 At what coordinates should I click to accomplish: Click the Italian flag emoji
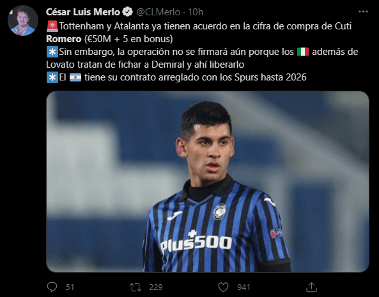coord(303,52)
